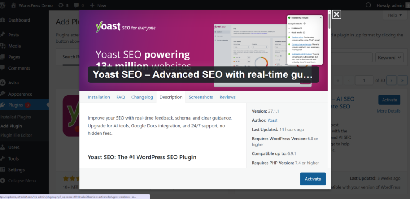Open the Media library menu item
410x199 pixels.
[x=15, y=46]
